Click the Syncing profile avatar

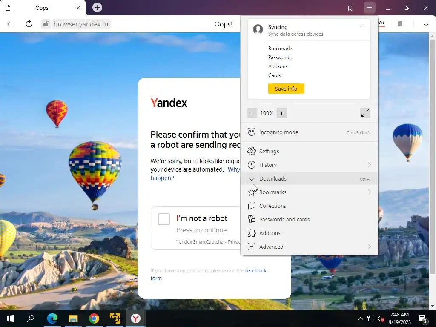258,29
